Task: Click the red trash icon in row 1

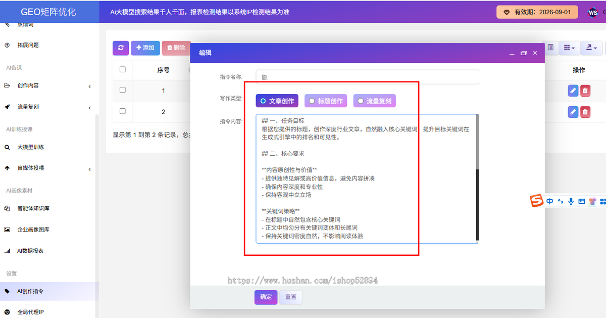Action: 585,90
